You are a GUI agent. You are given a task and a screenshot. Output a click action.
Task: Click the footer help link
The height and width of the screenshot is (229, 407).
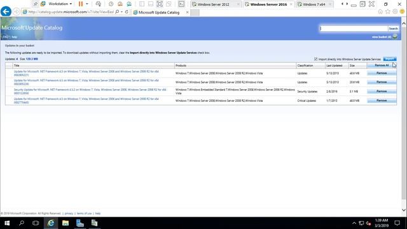click(97, 214)
